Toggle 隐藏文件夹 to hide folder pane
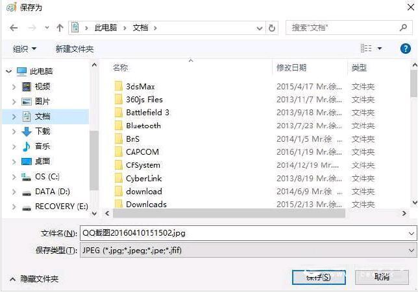The height and width of the screenshot is (292, 418). click(34, 279)
